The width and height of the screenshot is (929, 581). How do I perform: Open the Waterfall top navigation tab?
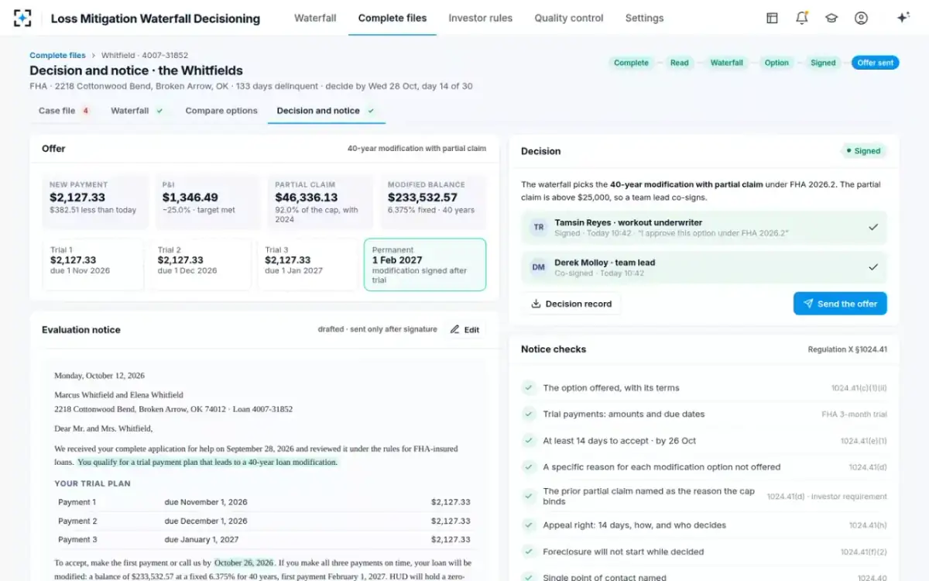pos(315,18)
